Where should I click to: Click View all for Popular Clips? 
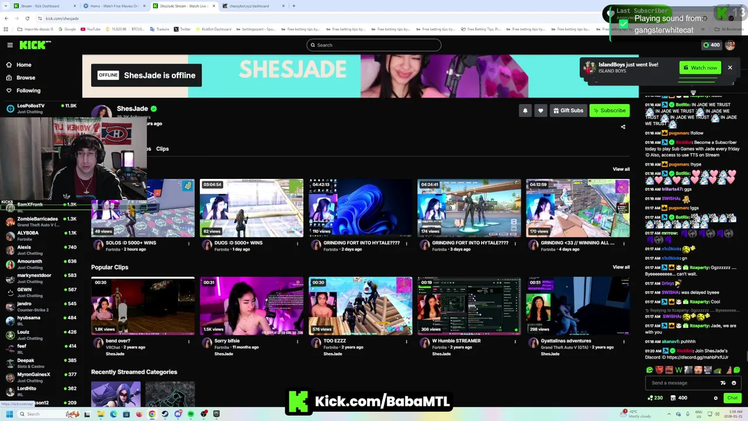[x=621, y=267]
